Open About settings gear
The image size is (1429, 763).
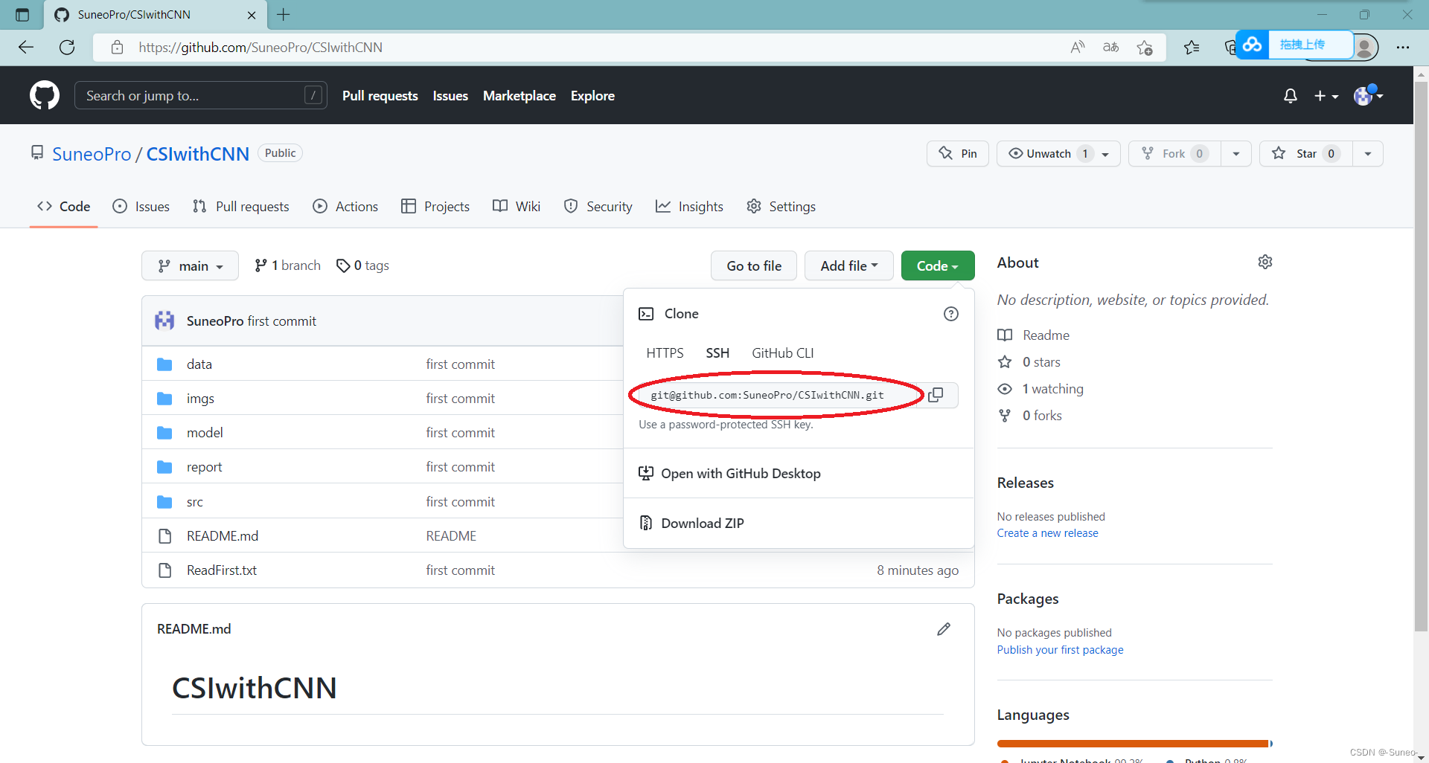(x=1265, y=262)
